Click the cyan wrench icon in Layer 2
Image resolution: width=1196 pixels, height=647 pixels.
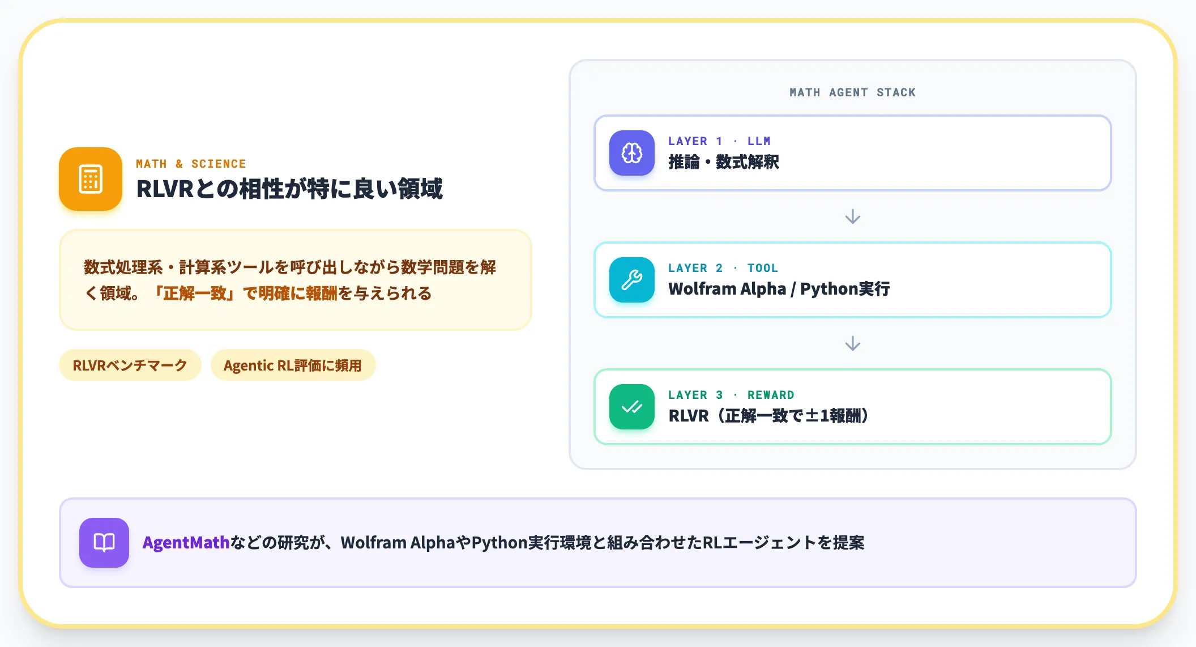click(632, 280)
